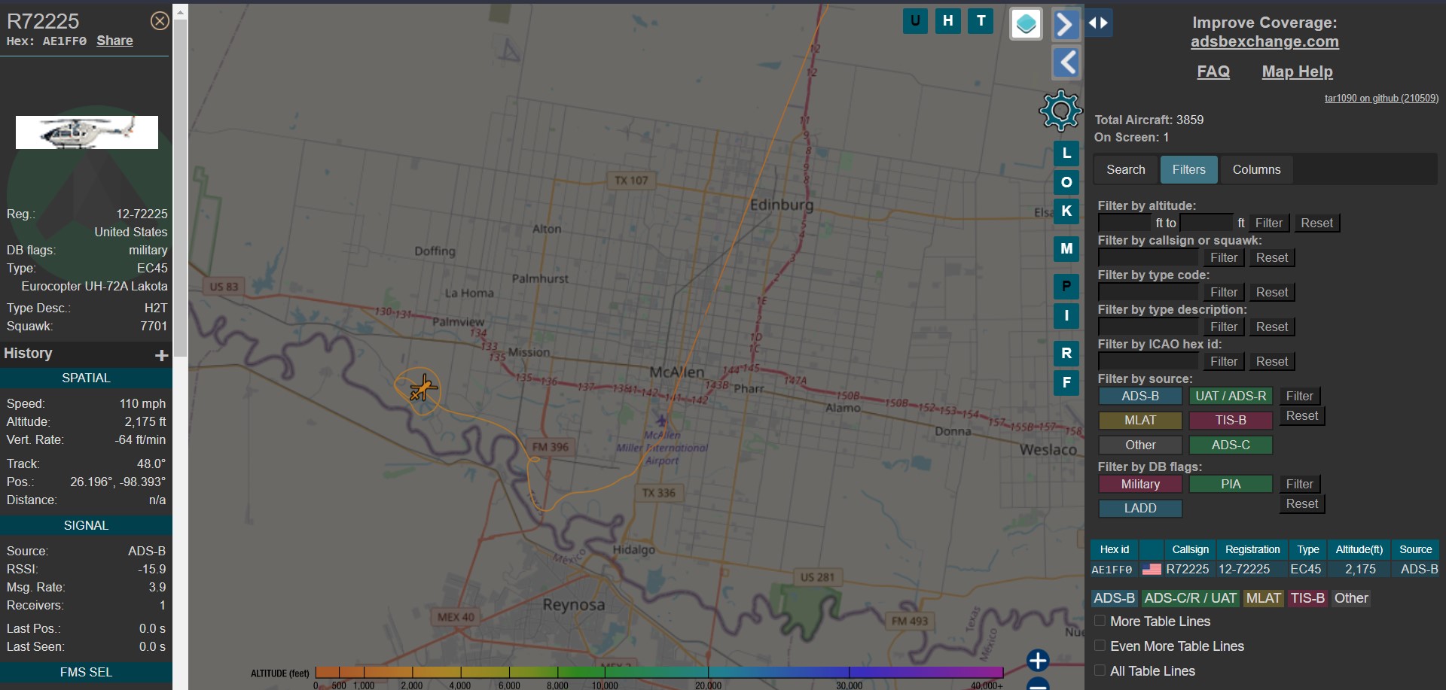The image size is (1446, 690).
Task: Zoom in with the plus button
Action: (1038, 660)
